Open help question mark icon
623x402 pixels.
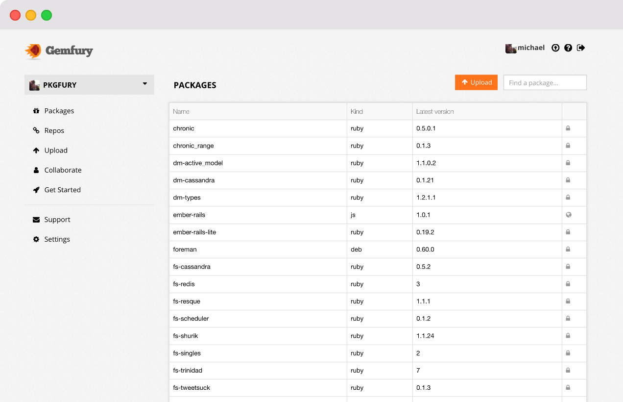[x=568, y=48]
